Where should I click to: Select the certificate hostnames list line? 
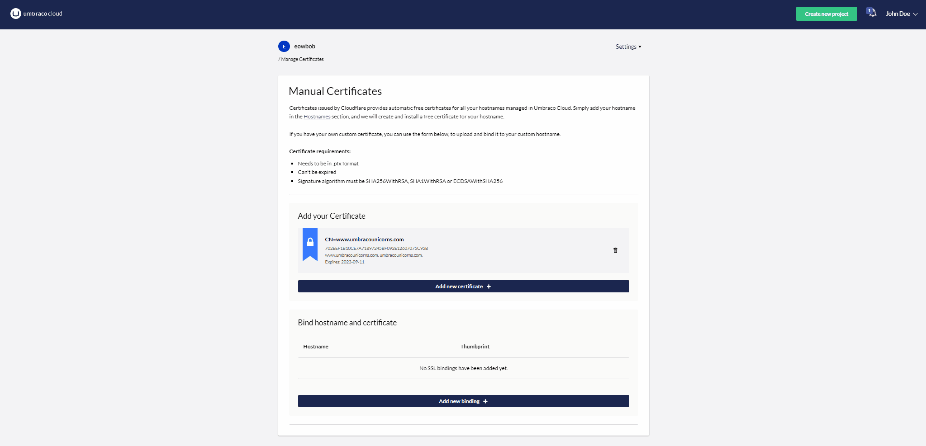pyautogui.click(x=374, y=255)
